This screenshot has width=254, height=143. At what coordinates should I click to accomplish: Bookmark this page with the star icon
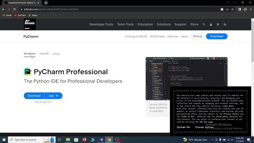click(233, 10)
